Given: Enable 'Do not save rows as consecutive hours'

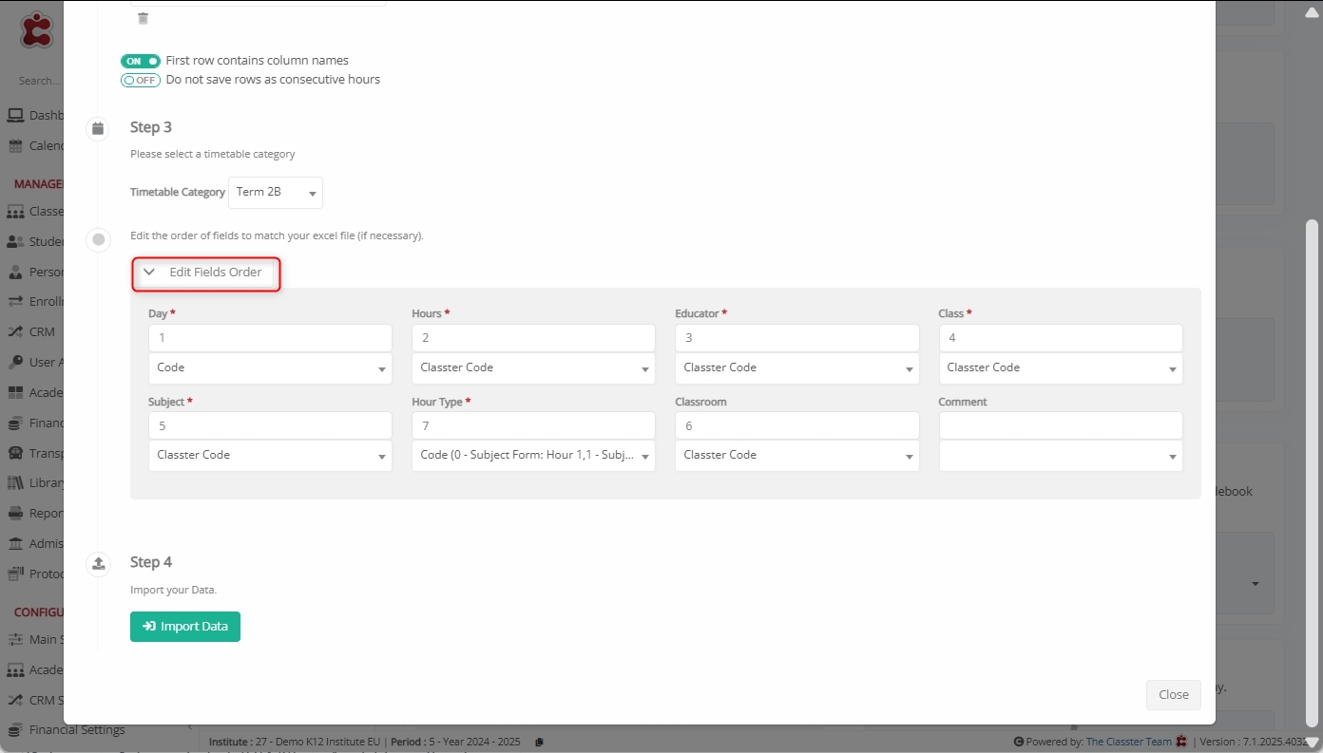Looking at the screenshot, I should (x=140, y=80).
